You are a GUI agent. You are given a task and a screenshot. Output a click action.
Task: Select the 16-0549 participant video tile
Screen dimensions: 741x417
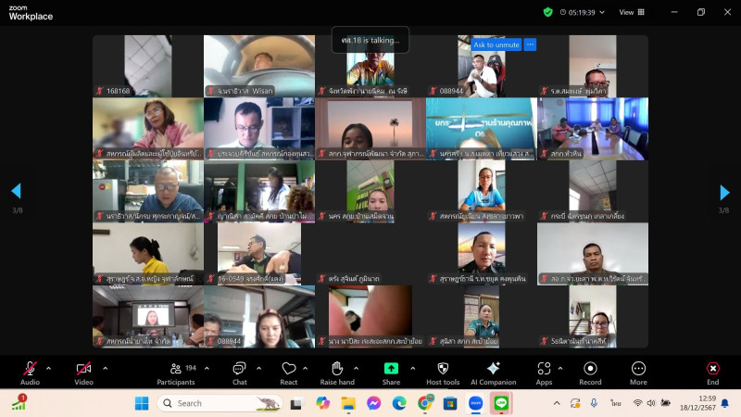click(x=259, y=254)
